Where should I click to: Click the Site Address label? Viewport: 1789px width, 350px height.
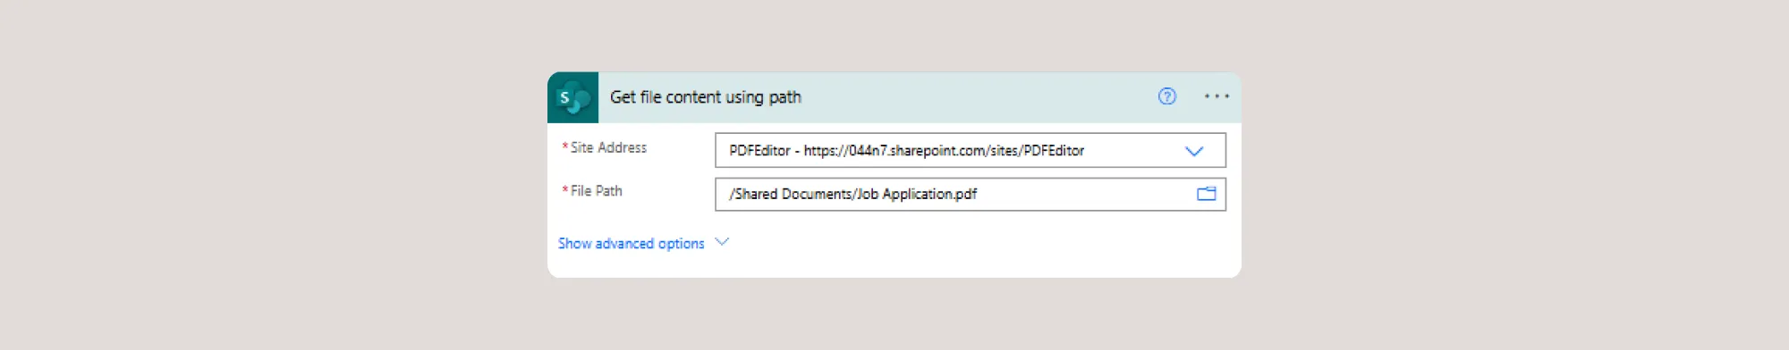608,147
